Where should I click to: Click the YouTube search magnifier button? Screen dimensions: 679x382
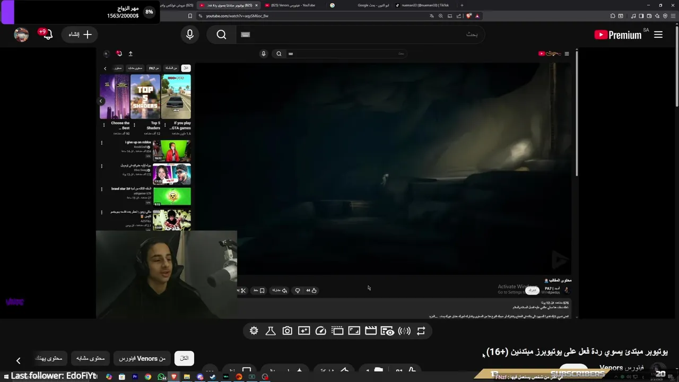221,34
